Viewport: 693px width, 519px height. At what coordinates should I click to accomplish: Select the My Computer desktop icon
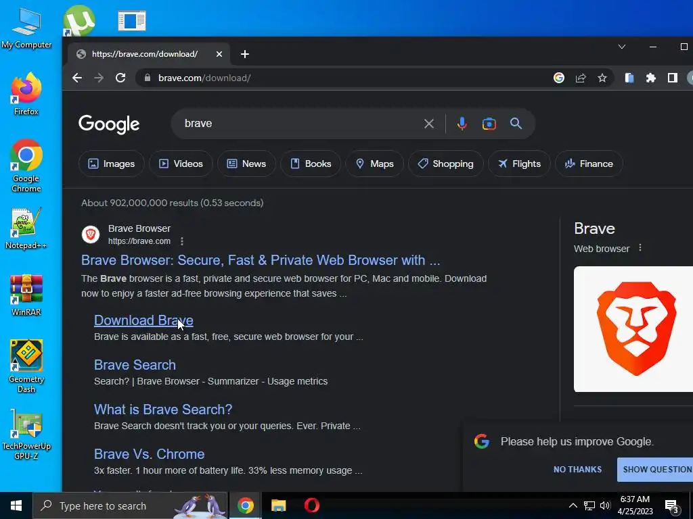pyautogui.click(x=26, y=28)
